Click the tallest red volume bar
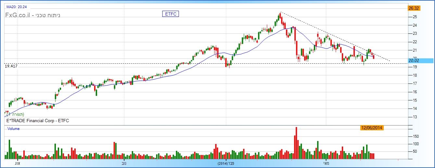Viewport: 435px width, 168px height. [x=296, y=143]
